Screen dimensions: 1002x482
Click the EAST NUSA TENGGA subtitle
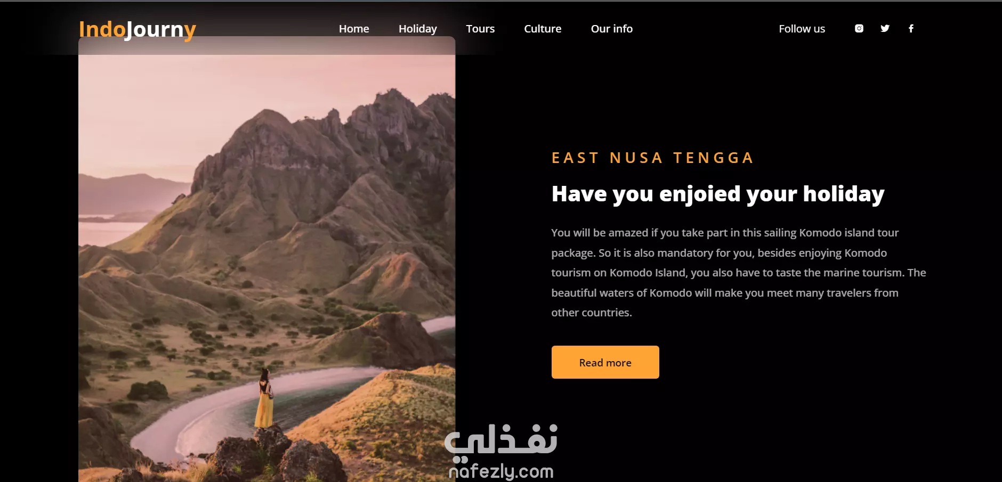coord(652,158)
